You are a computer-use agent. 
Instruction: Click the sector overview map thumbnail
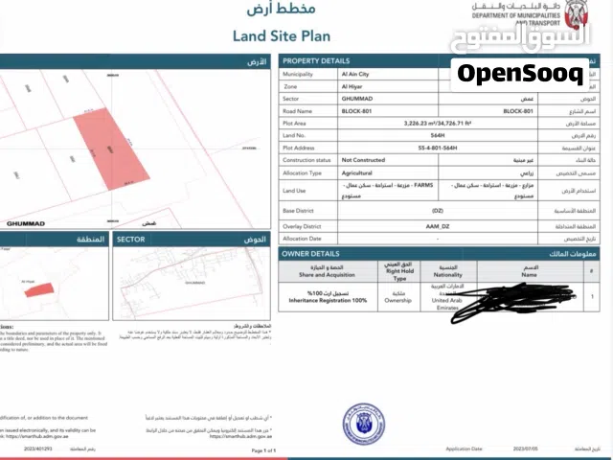(x=192, y=284)
